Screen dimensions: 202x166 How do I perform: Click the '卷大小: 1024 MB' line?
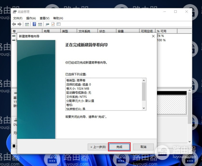[77, 89]
